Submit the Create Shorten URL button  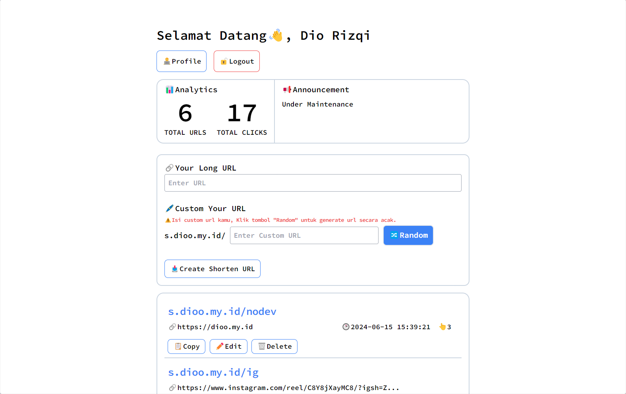point(213,269)
